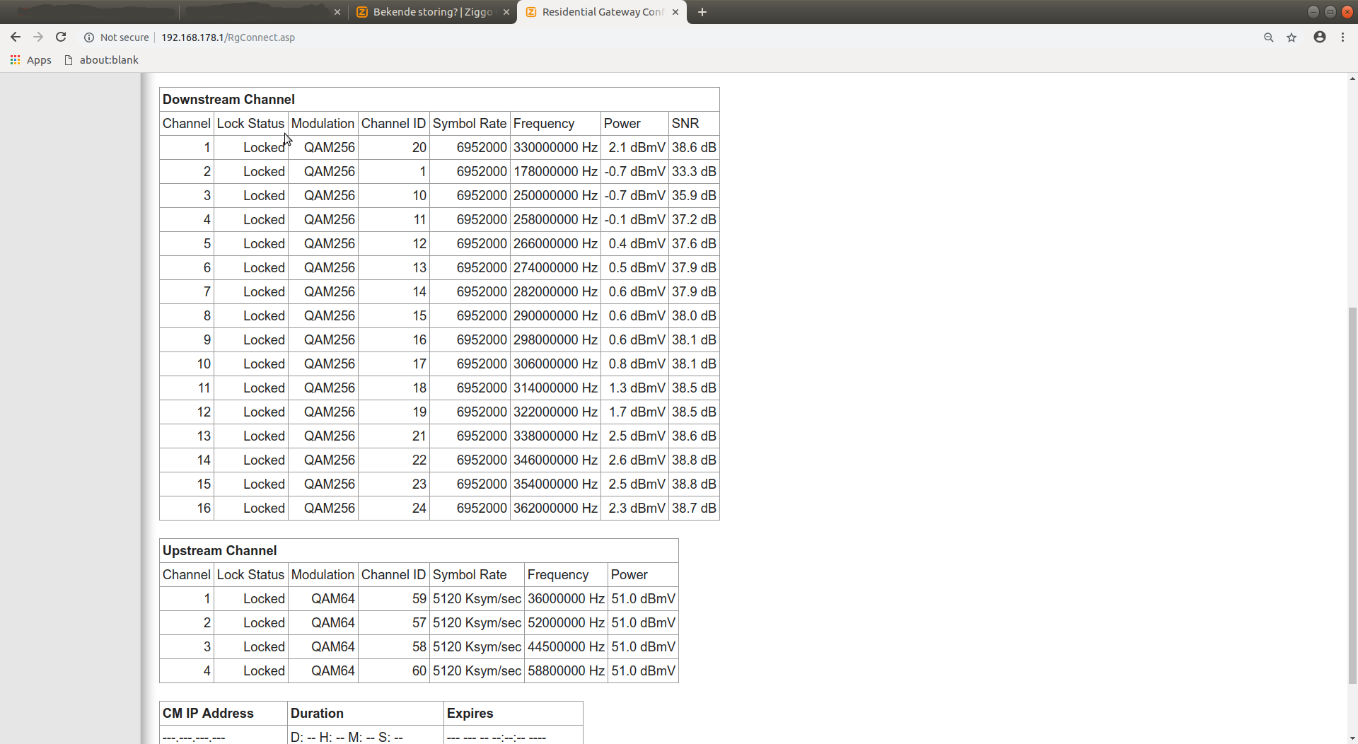Select upstream frequency 36000000 Hz
Viewport: 1358px width, 744px height.
(x=566, y=599)
